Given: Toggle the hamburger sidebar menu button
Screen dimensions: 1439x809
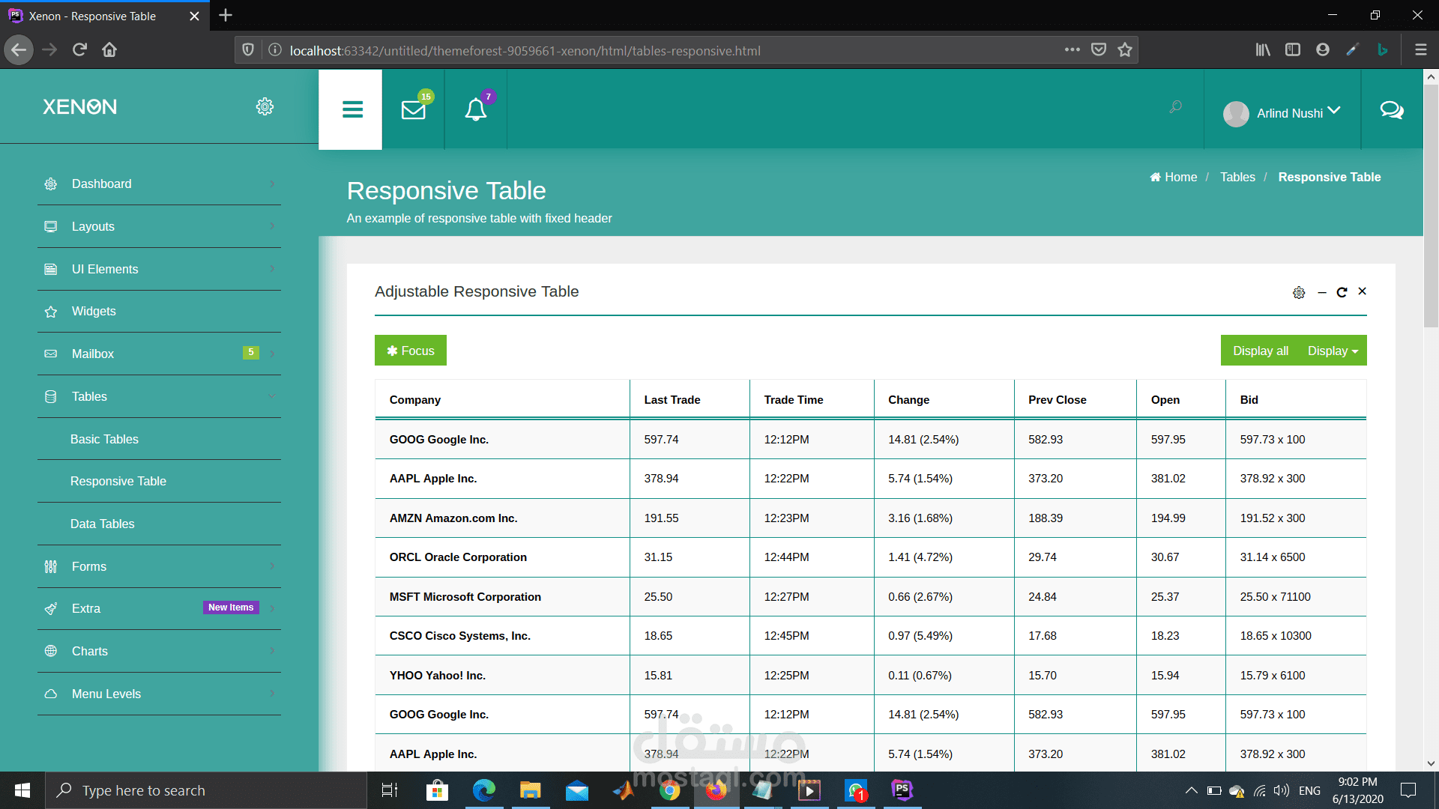Looking at the screenshot, I should (x=352, y=110).
